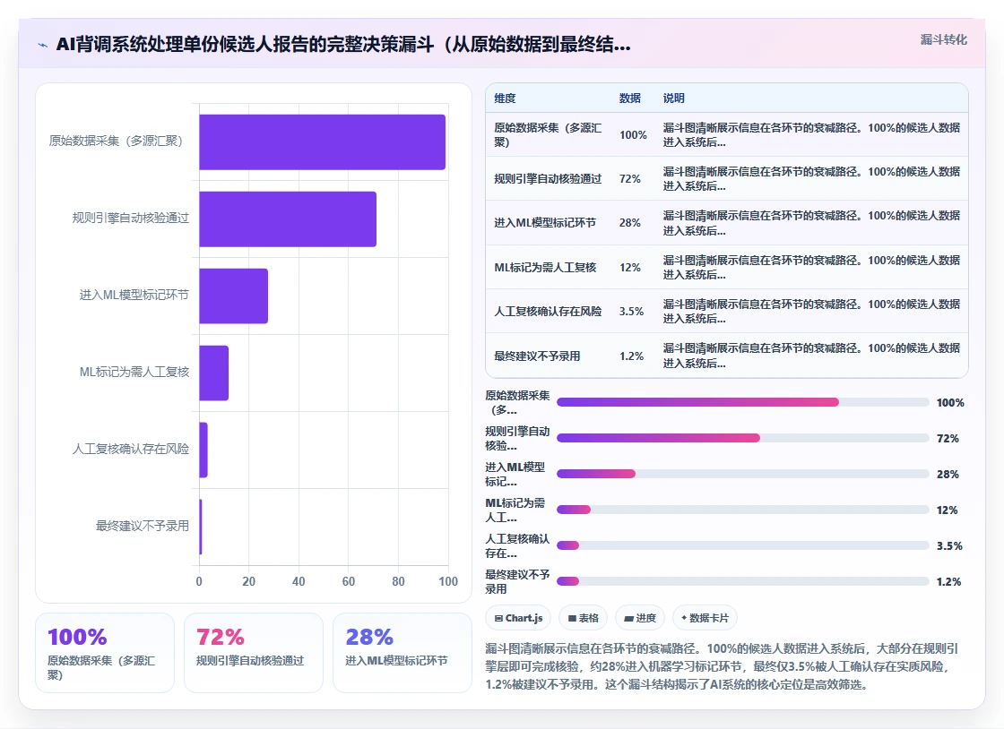The image size is (1004, 729).
Task: Click the 72% label beside the progress bar
Action: point(948,439)
